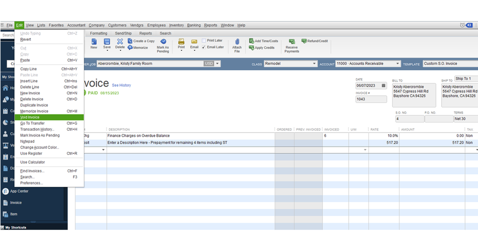The height and width of the screenshot is (251, 478).
Task: Click the Save icon in toolbar
Action: click(x=107, y=42)
